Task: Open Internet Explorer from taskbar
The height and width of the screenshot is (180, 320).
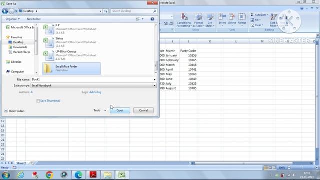Action: pyautogui.click(x=21, y=175)
